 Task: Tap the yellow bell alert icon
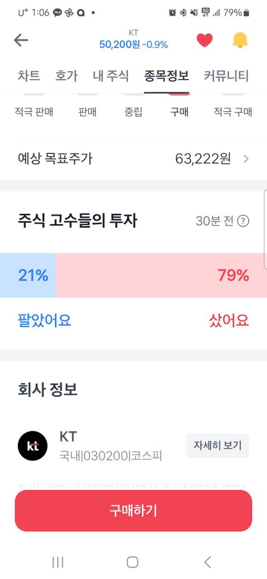coord(240,40)
